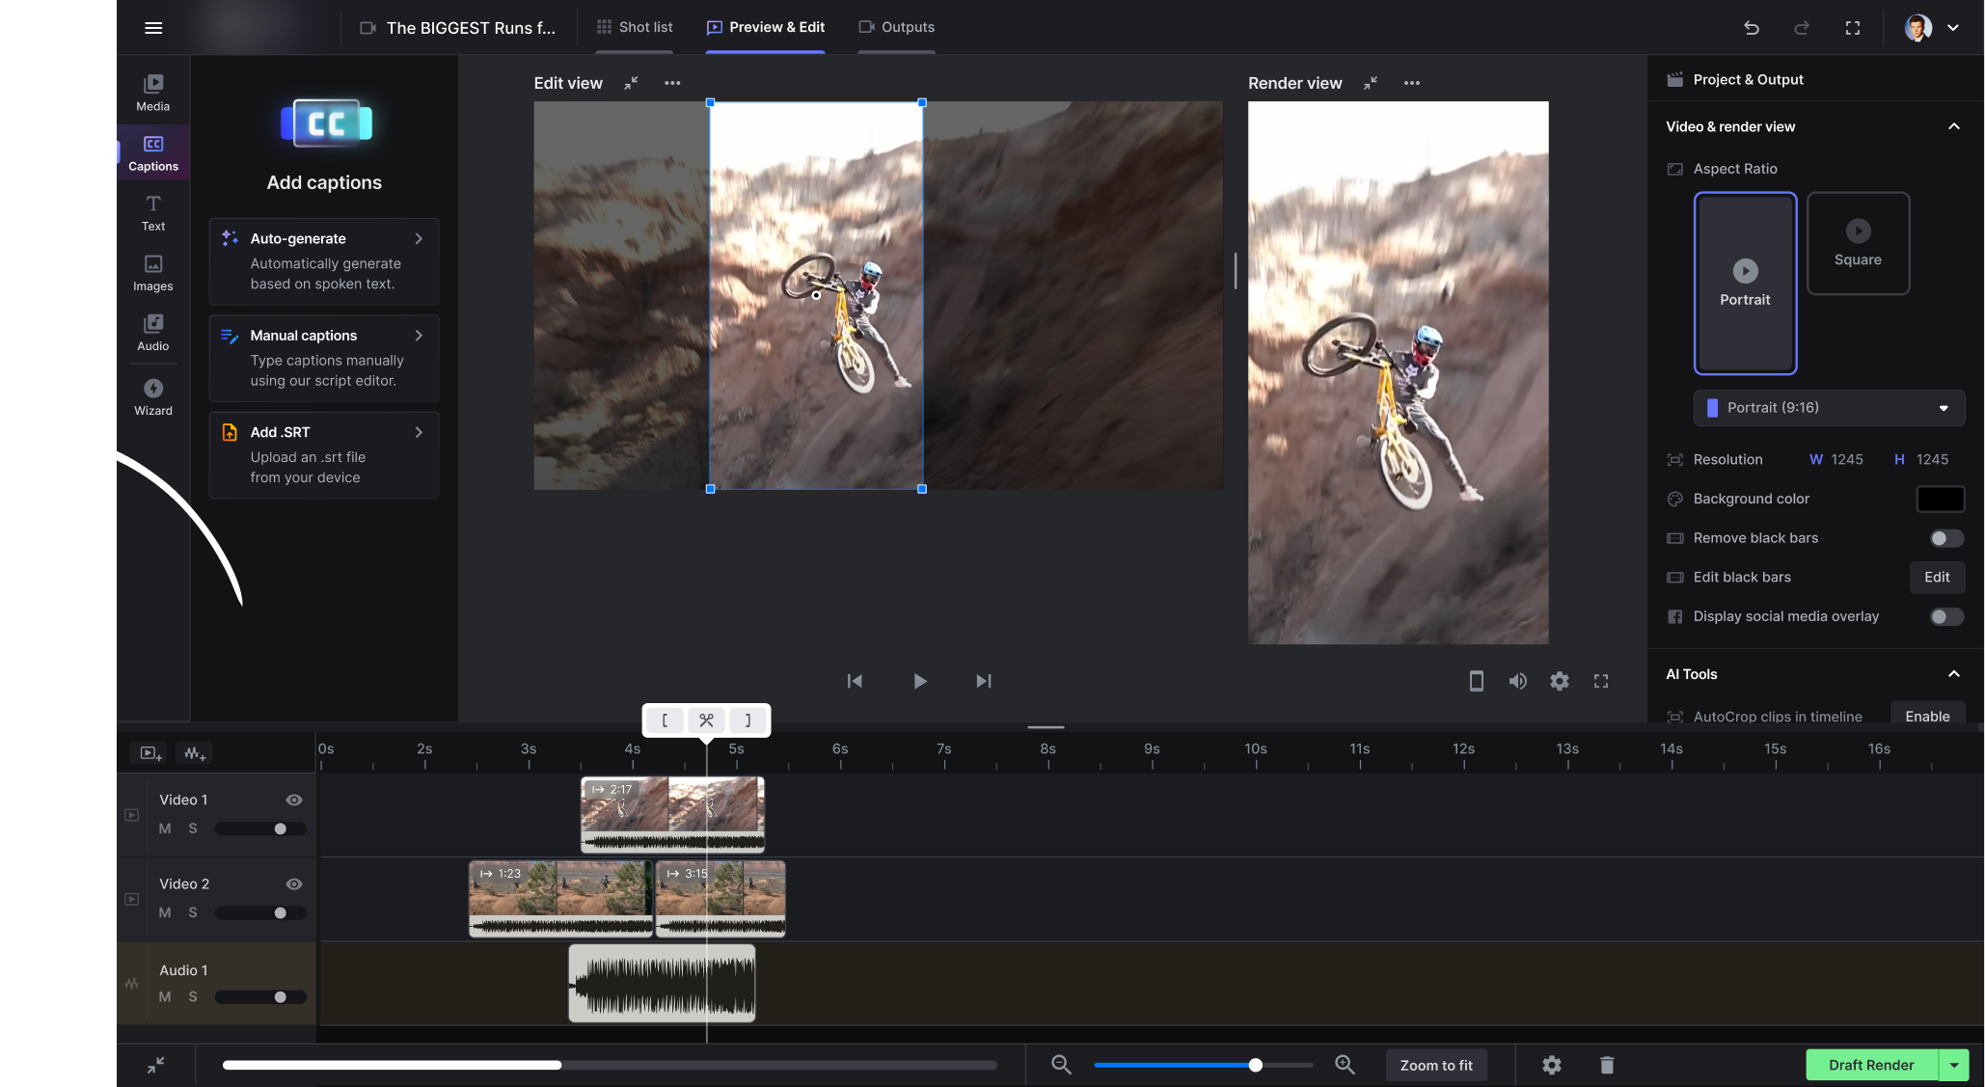Image resolution: width=1985 pixels, height=1087 pixels.
Task: Click the zoom out magnifier icon
Action: (1061, 1065)
